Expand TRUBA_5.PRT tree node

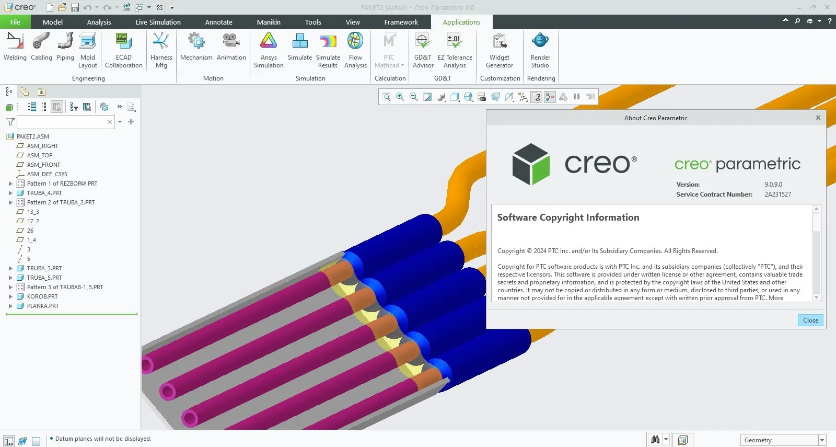(10, 278)
